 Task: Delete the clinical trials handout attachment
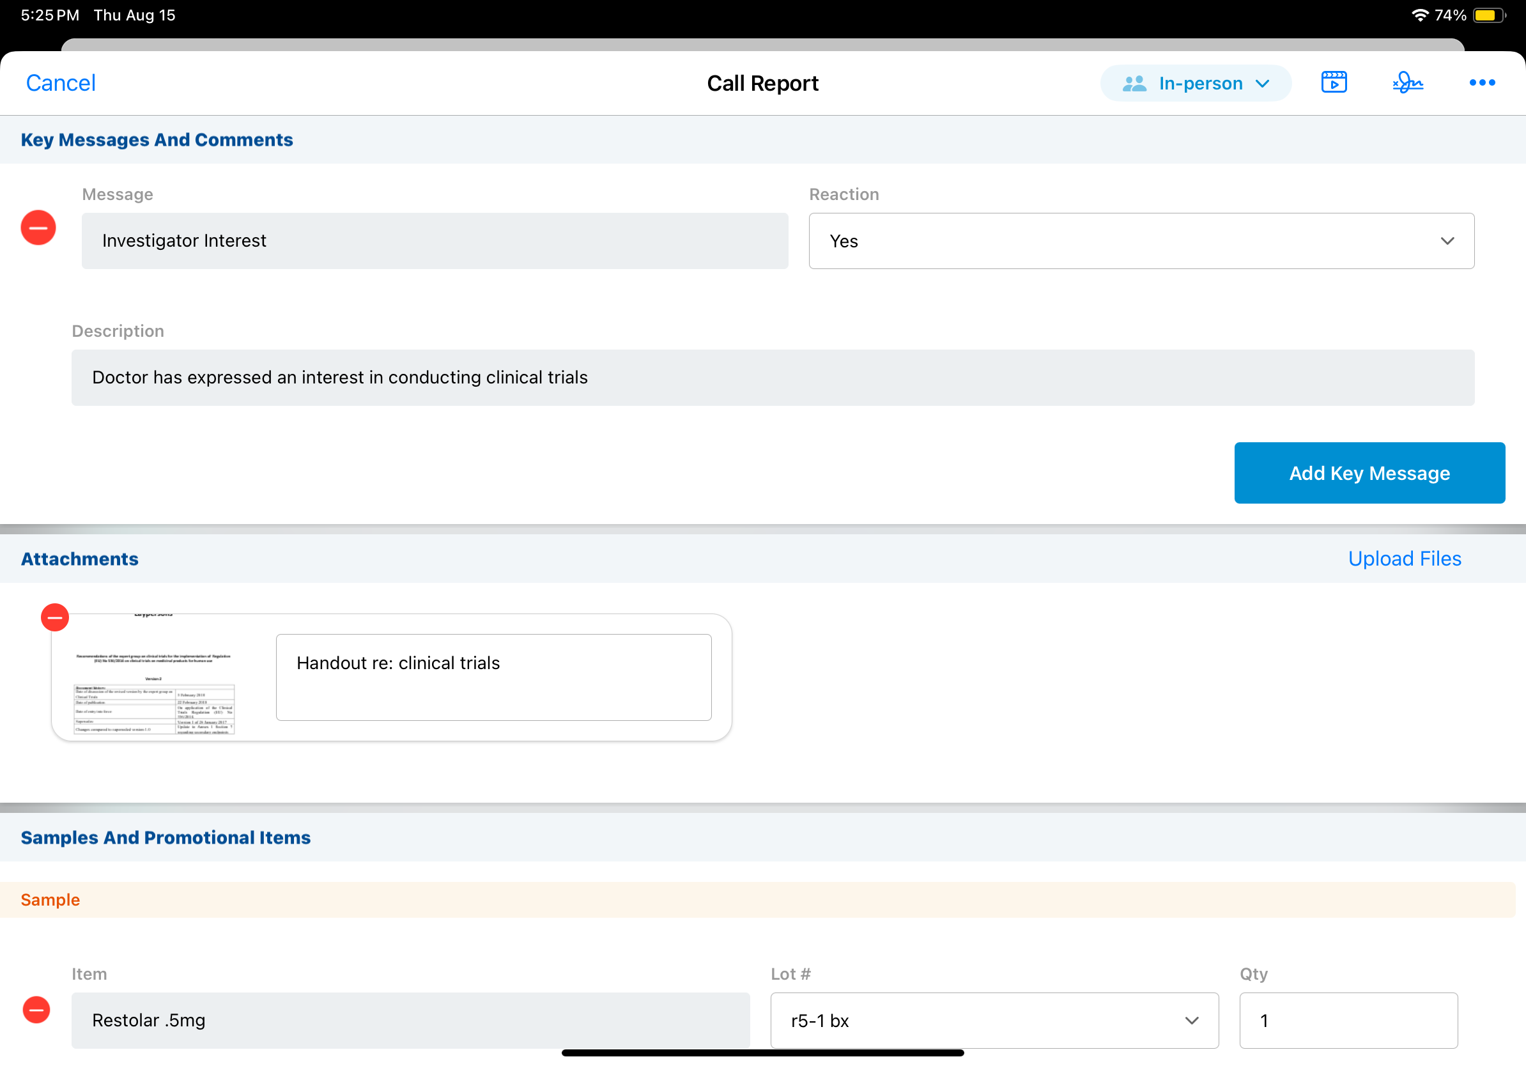point(55,617)
